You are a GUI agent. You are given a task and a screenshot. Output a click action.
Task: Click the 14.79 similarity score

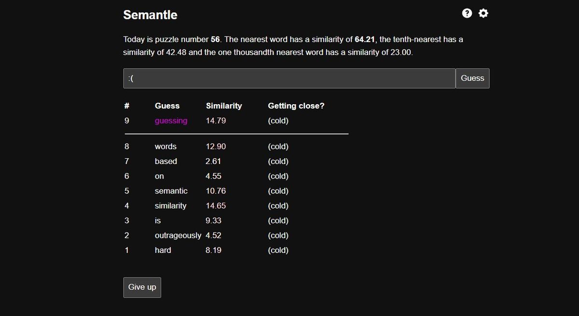point(216,121)
